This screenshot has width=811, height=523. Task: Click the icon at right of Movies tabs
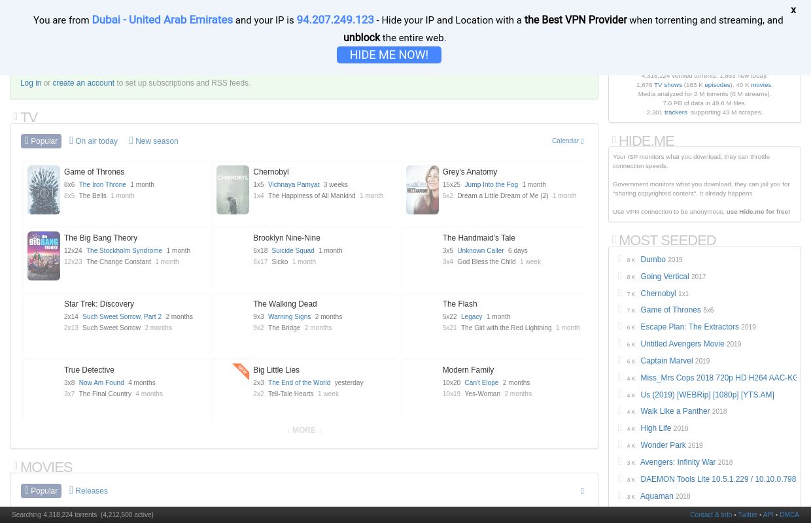coord(582,491)
